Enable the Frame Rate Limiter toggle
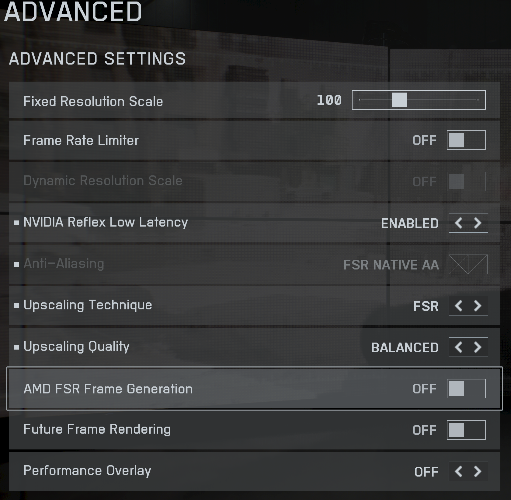This screenshot has height=500, width=511. click(466, 140)
